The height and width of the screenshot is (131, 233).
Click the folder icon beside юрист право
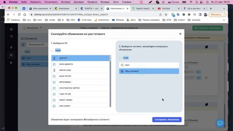point(54,100)
